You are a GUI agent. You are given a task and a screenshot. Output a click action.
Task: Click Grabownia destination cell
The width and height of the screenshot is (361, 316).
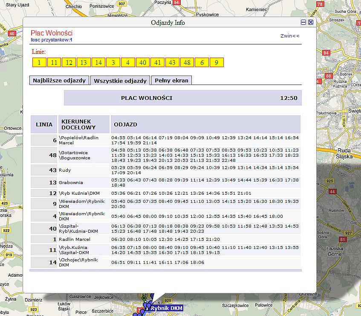click(71, 182)
